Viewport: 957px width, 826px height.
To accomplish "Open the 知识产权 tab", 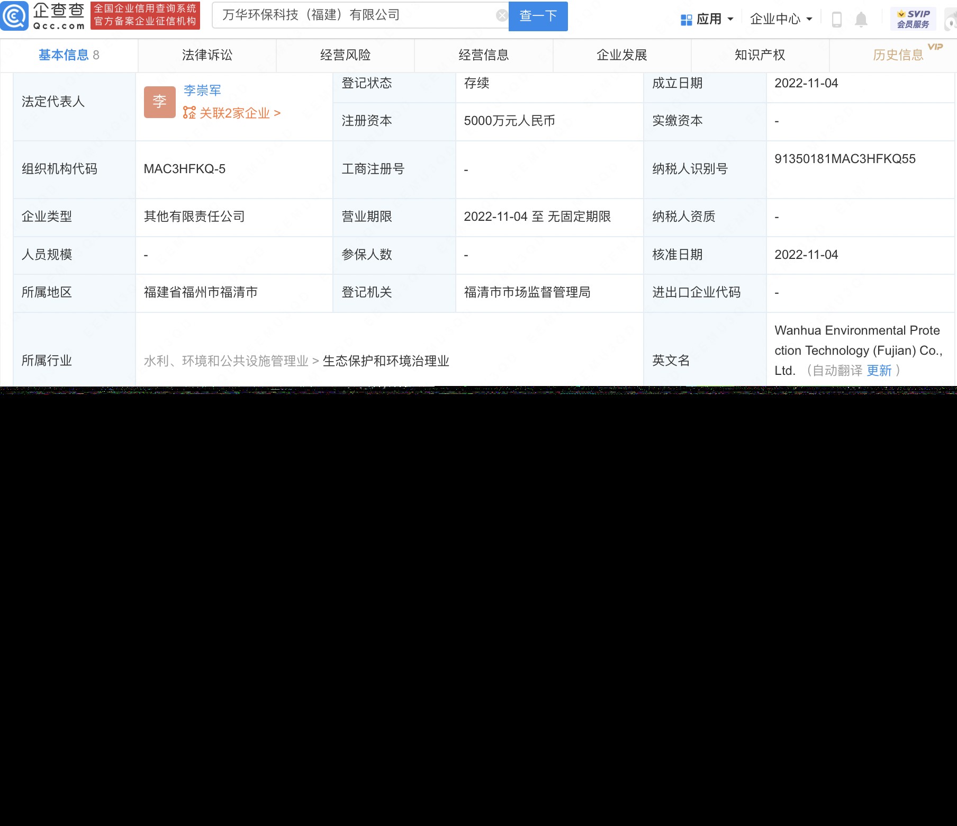I will 760,55.
